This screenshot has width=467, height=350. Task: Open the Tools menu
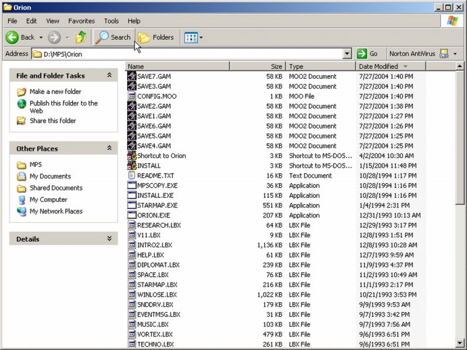click(111, 21)
